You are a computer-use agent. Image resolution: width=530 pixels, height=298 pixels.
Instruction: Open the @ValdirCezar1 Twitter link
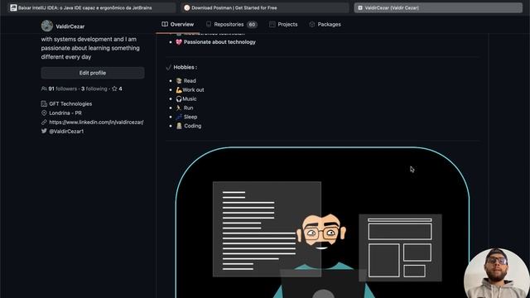click(66, 131)
